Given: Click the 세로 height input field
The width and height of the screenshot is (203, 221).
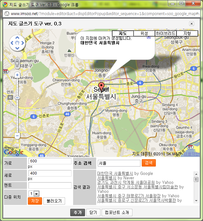Looking at the screenshot, I should coord(50,173).
